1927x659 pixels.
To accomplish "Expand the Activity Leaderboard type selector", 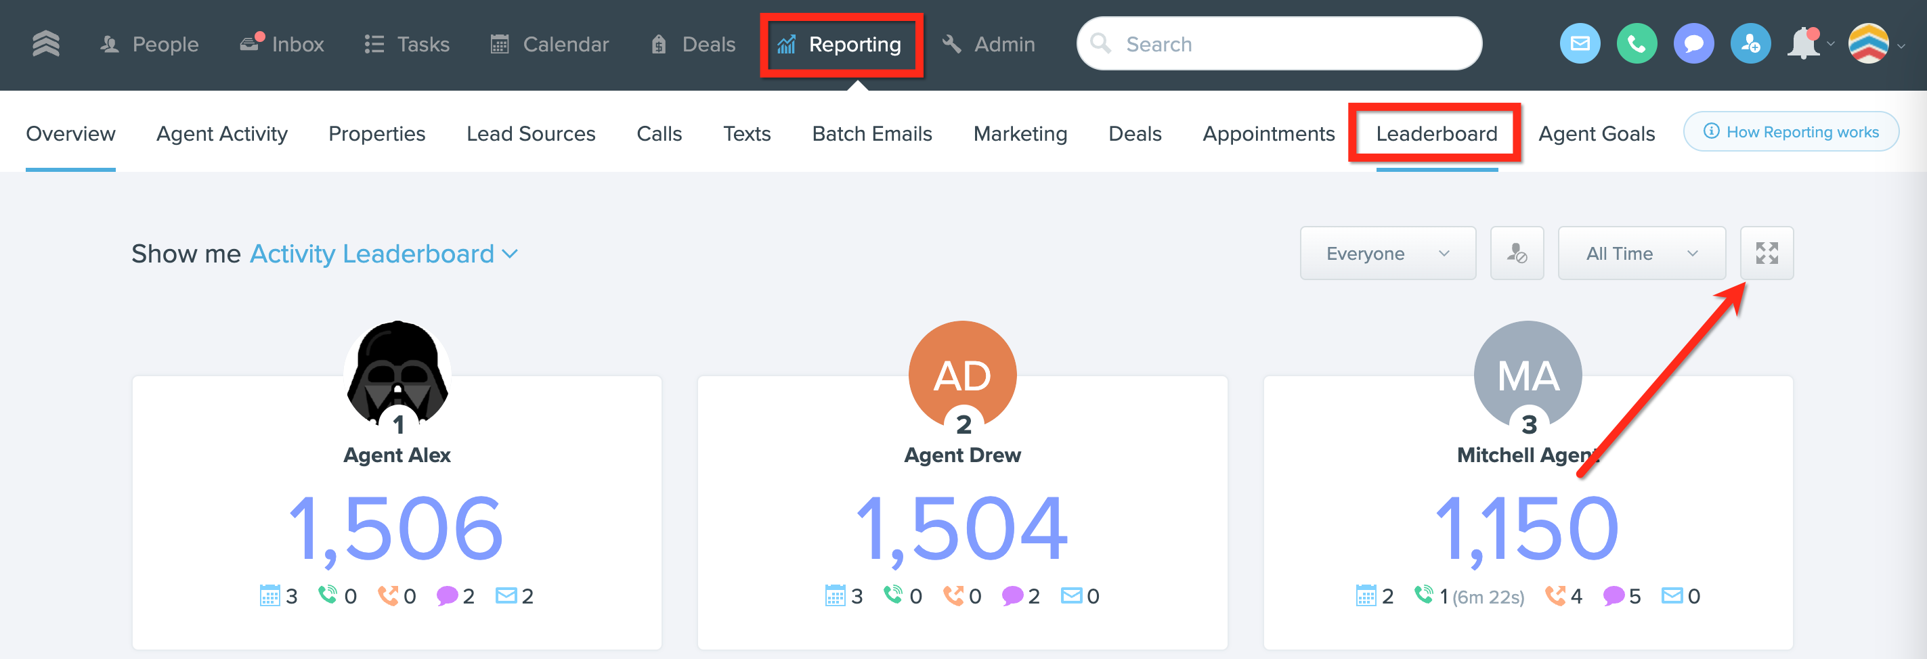I will click(x=383, y=254).
